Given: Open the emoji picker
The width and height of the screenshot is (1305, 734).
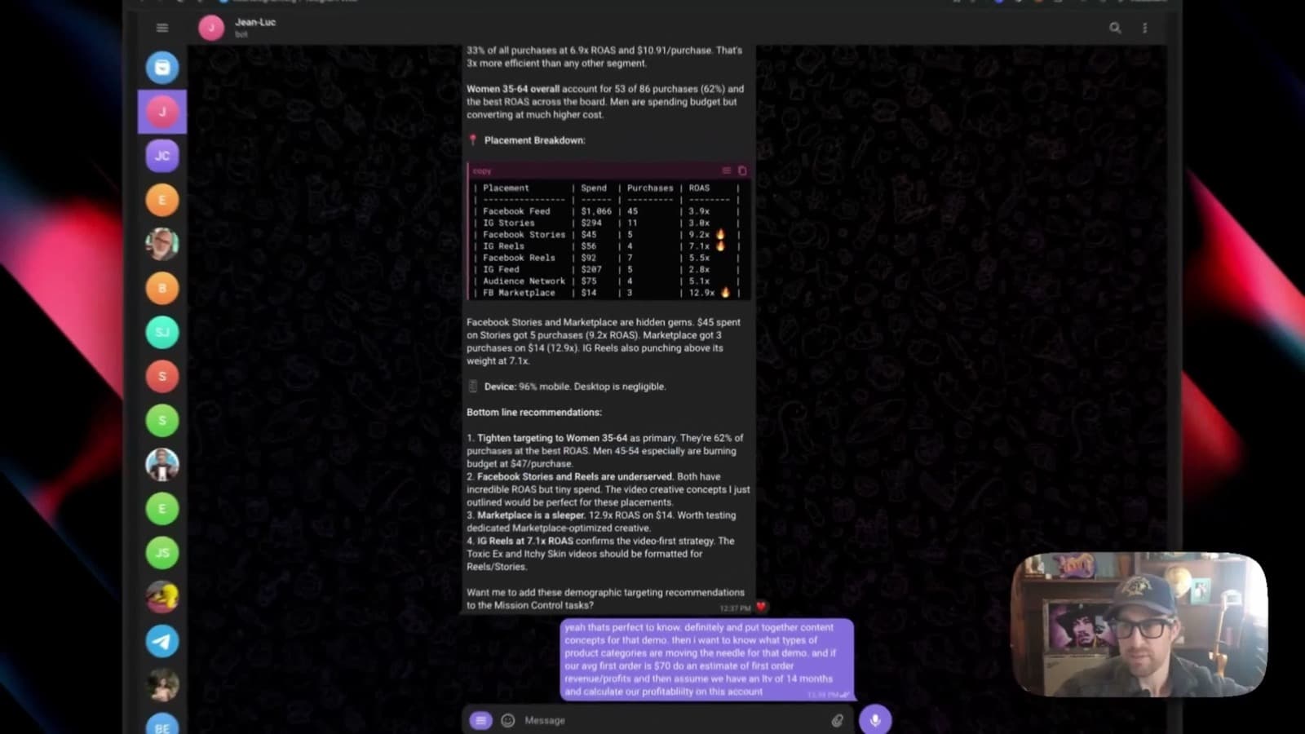Looking at the screenshot, I should click(508, 720).
